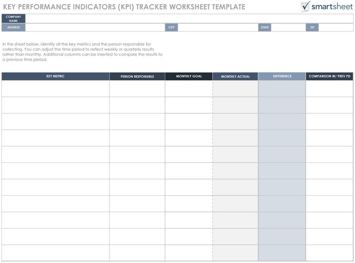The width and height of the screenshot is (355, 263).
Task: Select the COMPANY NAME label cell
Action: tap(13, 19)
